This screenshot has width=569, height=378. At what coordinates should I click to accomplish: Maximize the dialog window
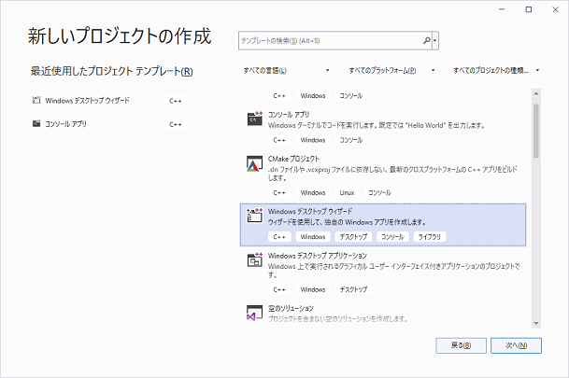529,9
